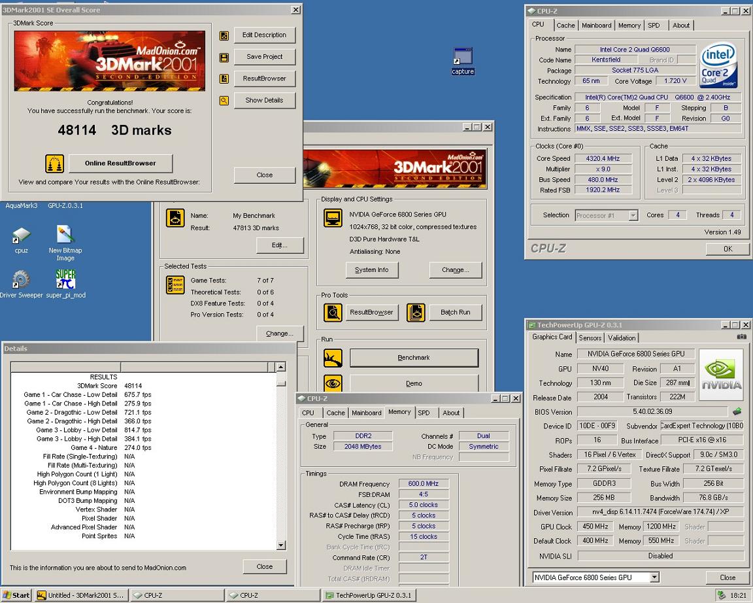The width and height of the screenshot is (753, 603).
Task: Click Change button under Selected Tests
Action: coord(280,334)
